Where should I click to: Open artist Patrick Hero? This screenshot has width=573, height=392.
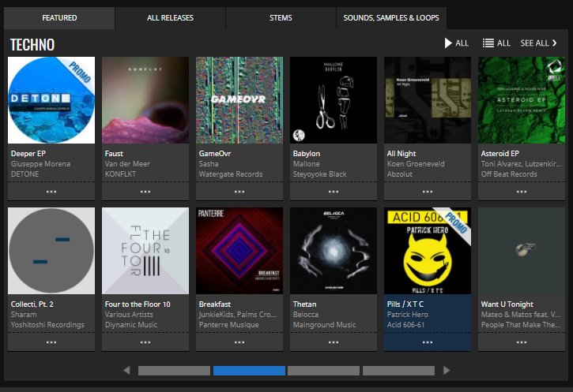[408, 315]
